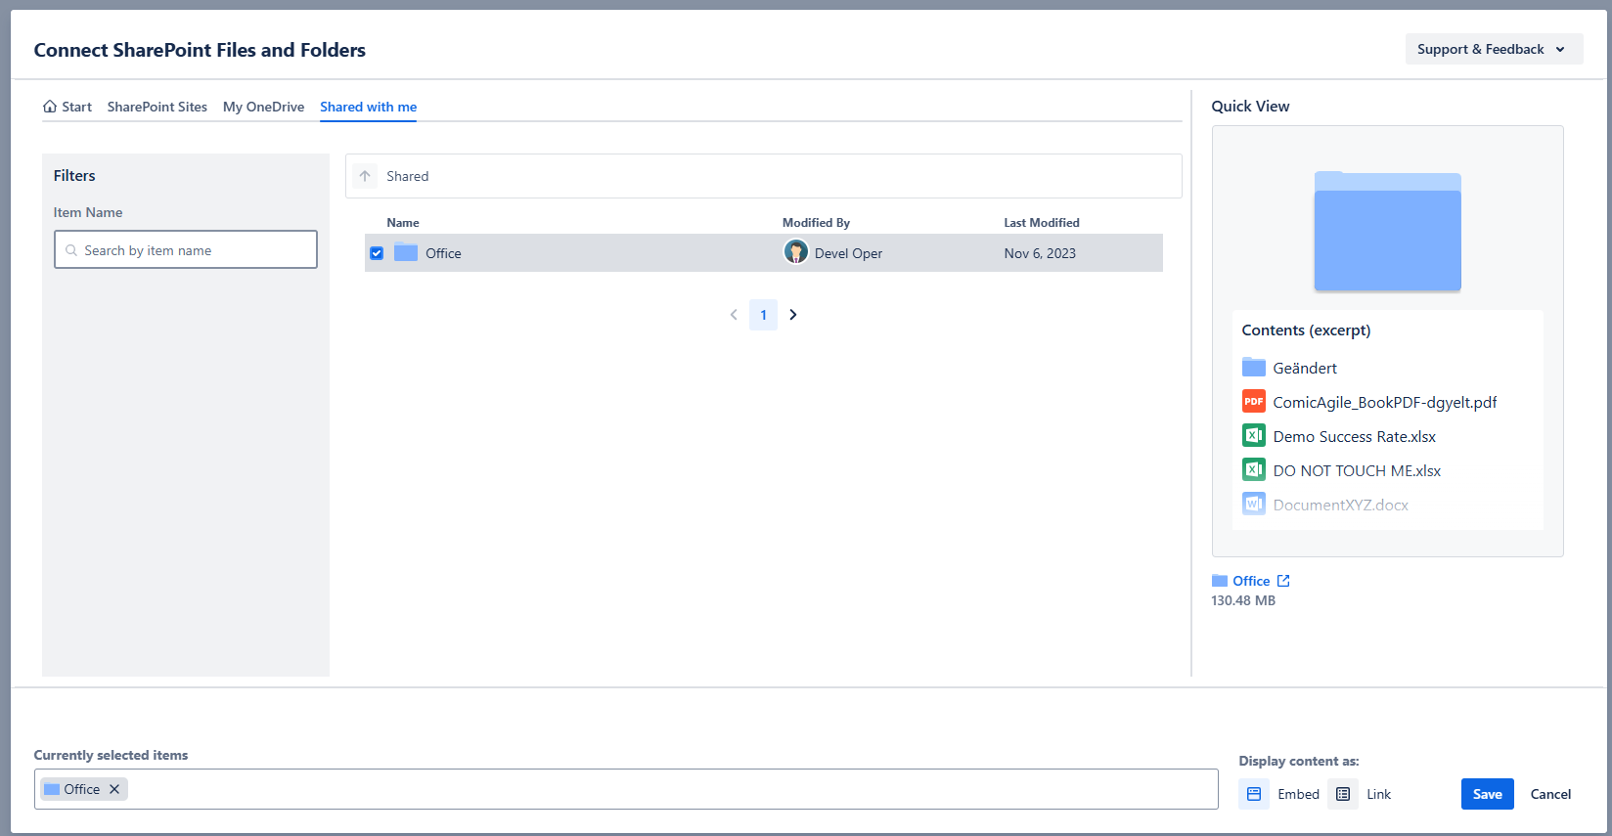
Task: Open the external link icon beside Office
Action: pyautogui.click(x=1283, y=581)
